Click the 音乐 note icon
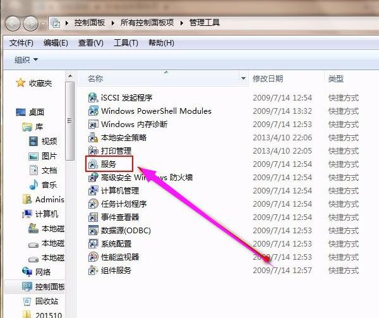The image size is (379, 318). coord(33,185)
